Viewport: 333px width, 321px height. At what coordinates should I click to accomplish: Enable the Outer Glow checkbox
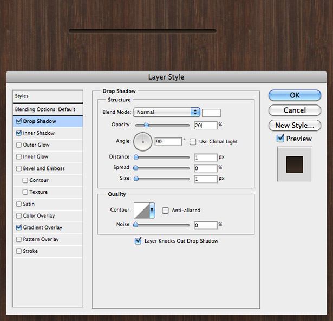[x=19, y=145]
